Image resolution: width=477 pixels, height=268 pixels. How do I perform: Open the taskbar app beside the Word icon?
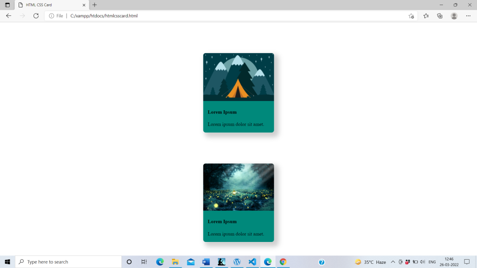coord(221,261)
